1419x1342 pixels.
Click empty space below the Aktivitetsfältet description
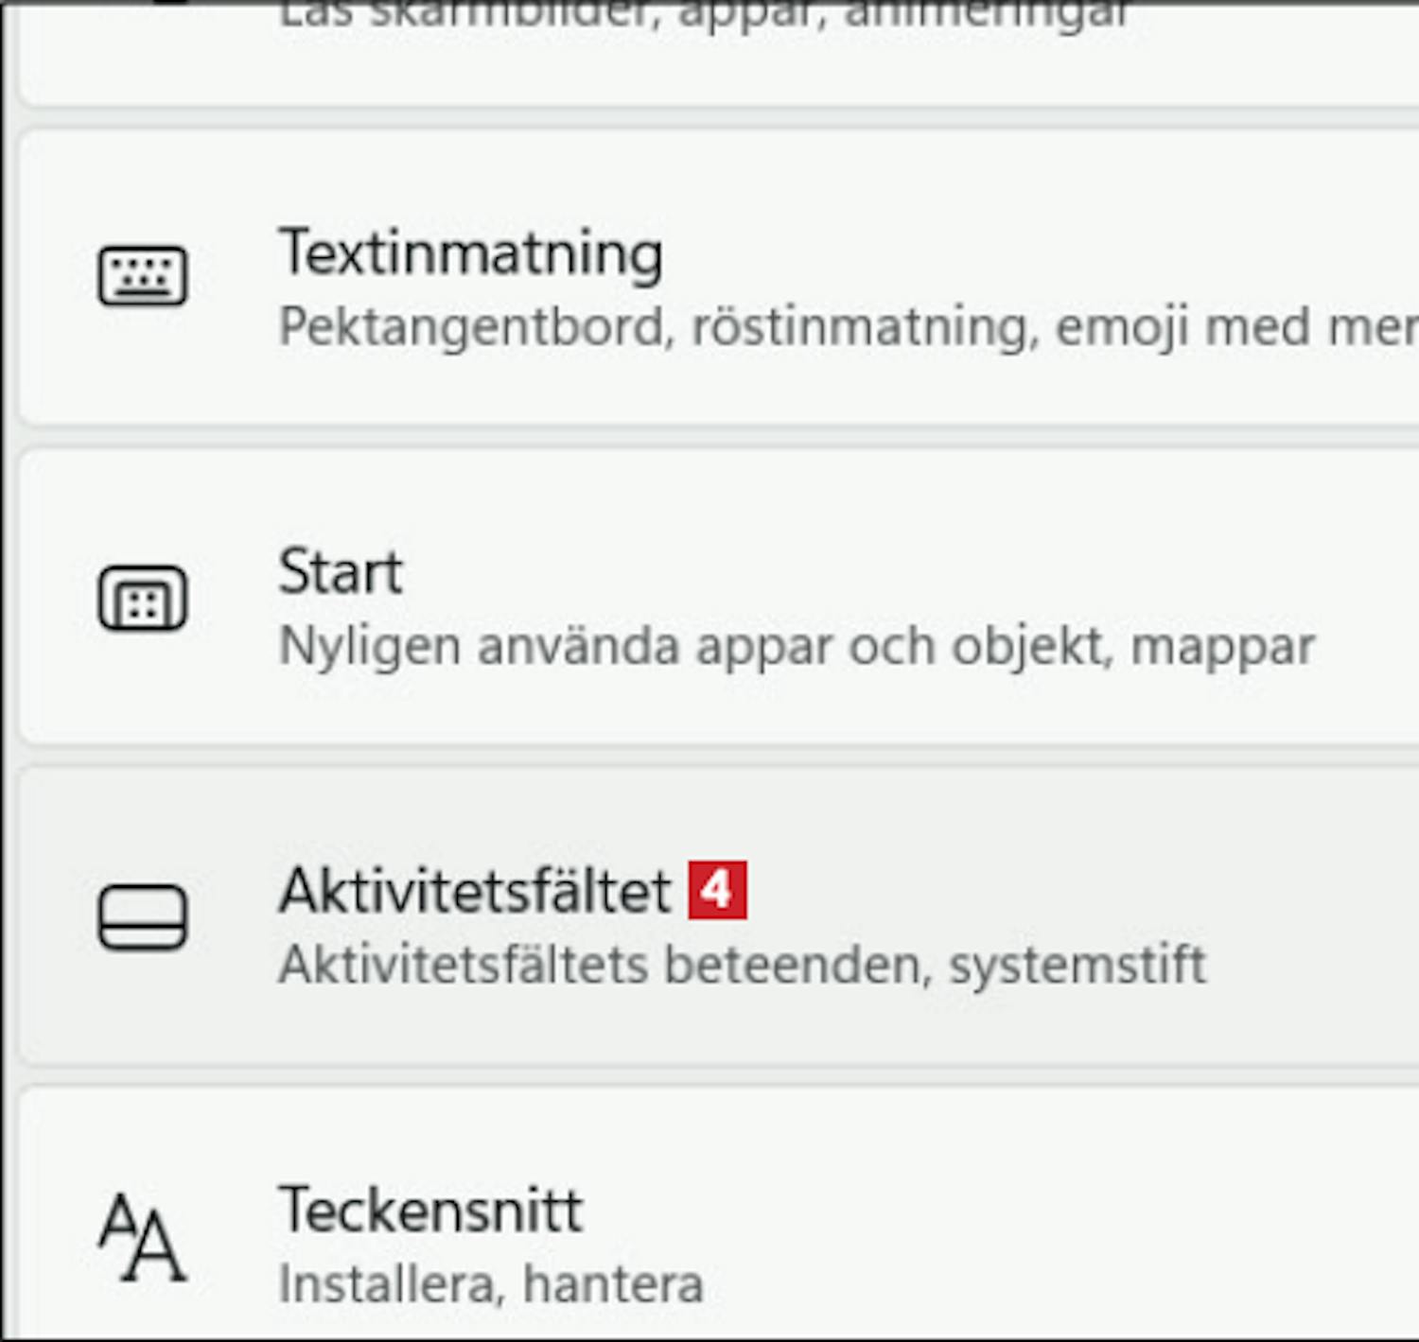click(757, 1026)
